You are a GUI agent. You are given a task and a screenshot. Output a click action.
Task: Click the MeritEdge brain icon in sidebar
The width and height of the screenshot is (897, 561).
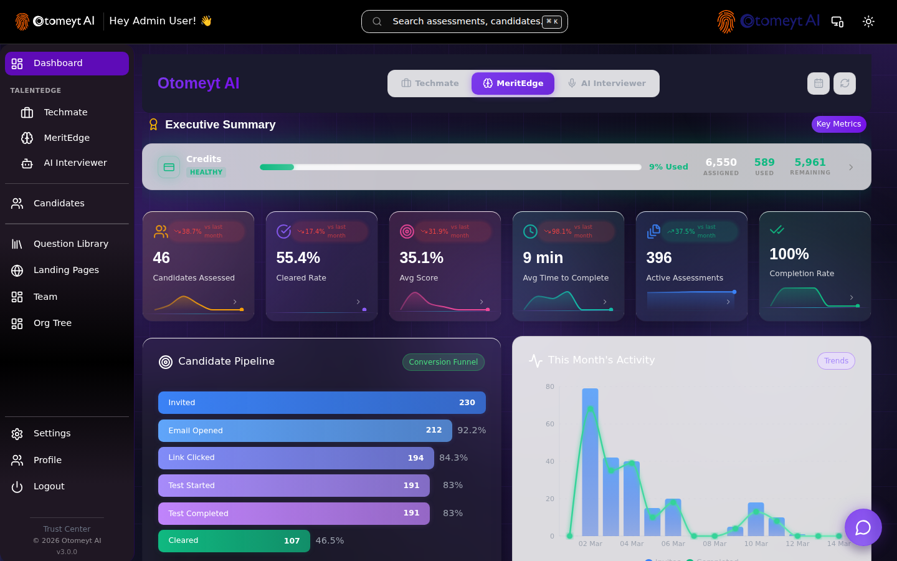[27, 138]
